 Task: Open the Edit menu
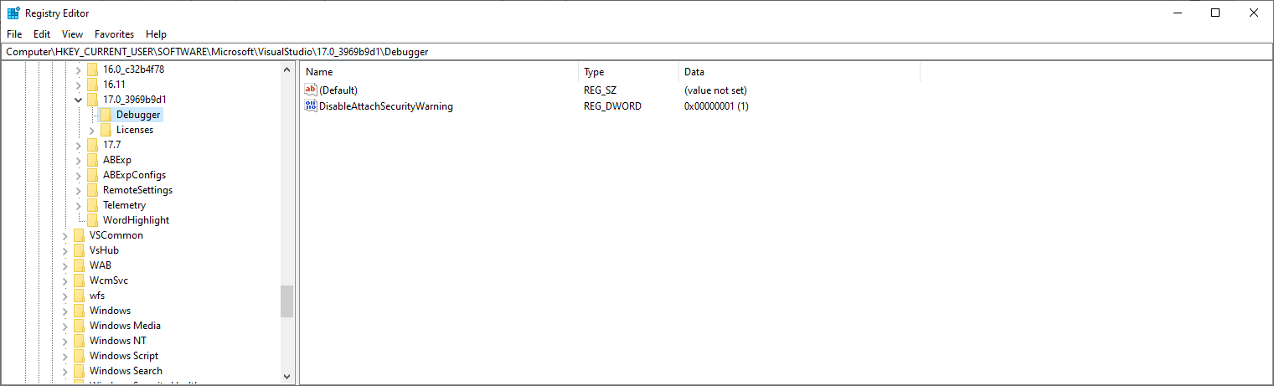42,34
